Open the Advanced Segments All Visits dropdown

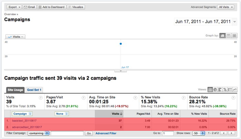[226, 7]
